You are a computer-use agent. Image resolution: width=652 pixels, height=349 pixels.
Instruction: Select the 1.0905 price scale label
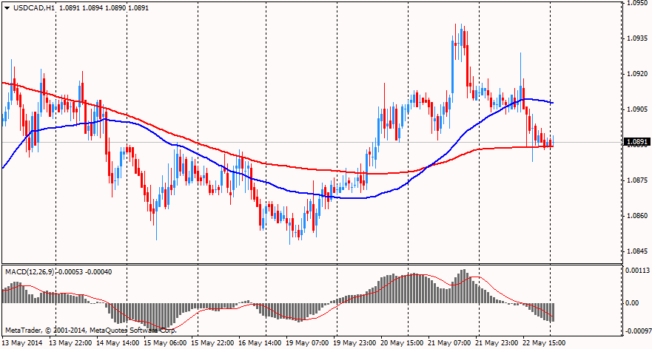pos(638,109)
